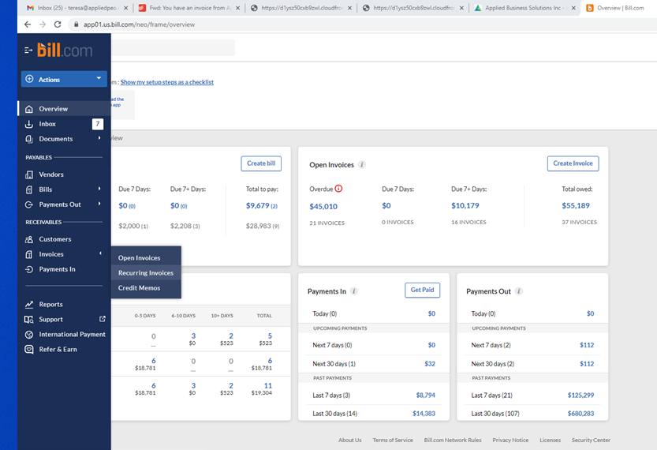The height and width of the screenshot is (450, 657).
Task: Click the Inbox download-tray icon
Action: point(29,124)
